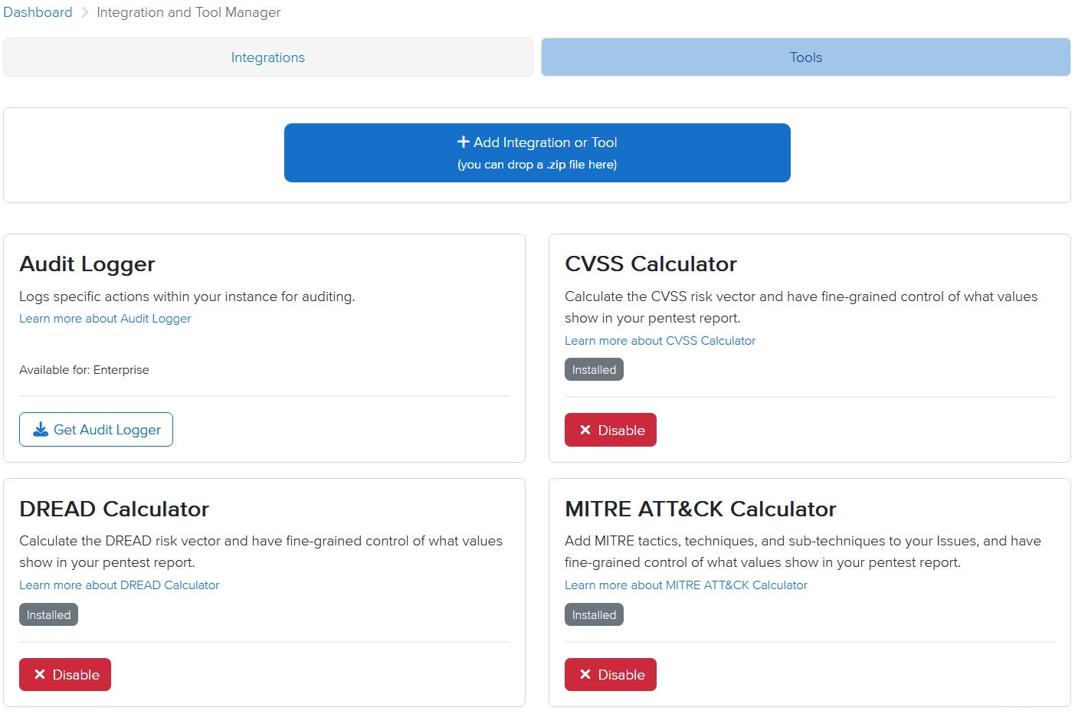
Task: Click 'Calculate the DREAD risk vector' description text
Action: 261,552
